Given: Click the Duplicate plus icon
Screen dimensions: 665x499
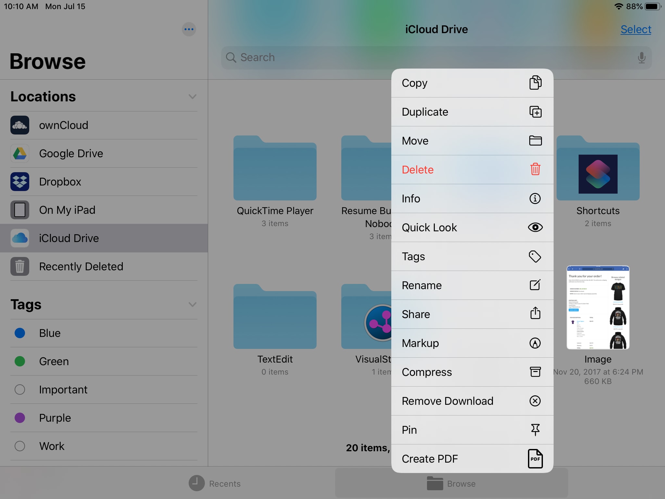Looking at the screenshot, I should coord(535,112).
